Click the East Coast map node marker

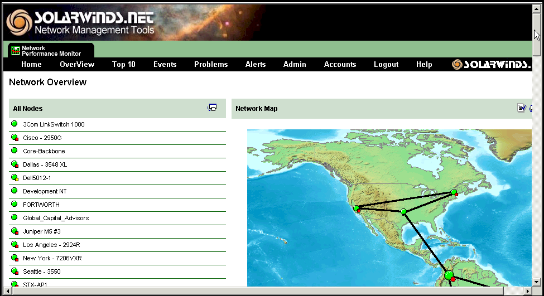pos(454,192)
